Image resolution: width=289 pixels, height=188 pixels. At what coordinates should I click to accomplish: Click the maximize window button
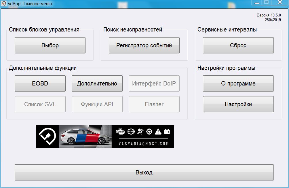266,2
